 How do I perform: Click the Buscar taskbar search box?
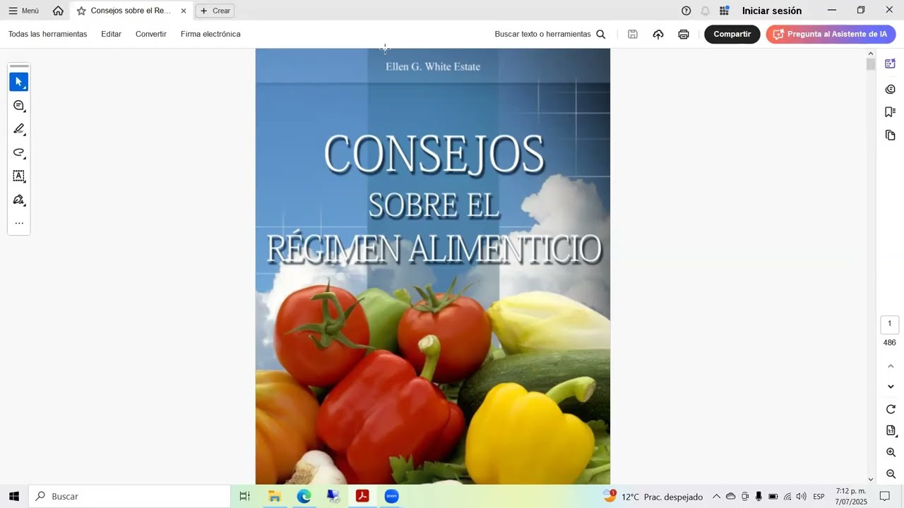(x=129, y=496)
